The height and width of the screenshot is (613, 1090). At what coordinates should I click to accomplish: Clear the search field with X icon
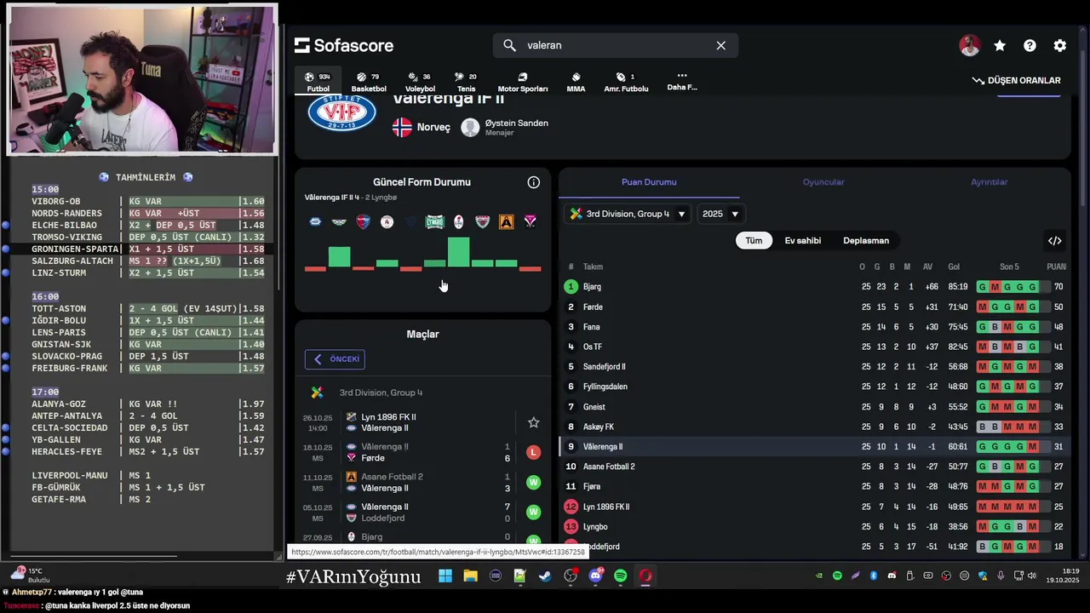pyautogui.click(x=721, y=45)
